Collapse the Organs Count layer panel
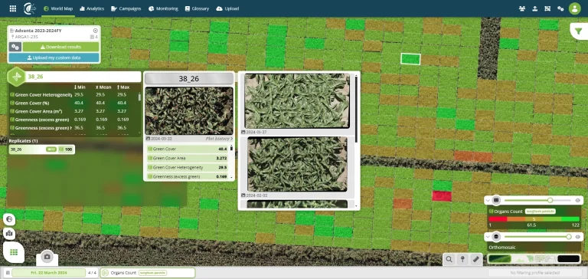This screenshot has width=588, height=279. [488, 200]
